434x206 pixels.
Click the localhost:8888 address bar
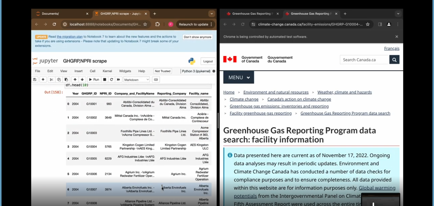click(x=105, y=24)
